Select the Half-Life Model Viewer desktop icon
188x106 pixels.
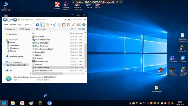click(172, 71)
